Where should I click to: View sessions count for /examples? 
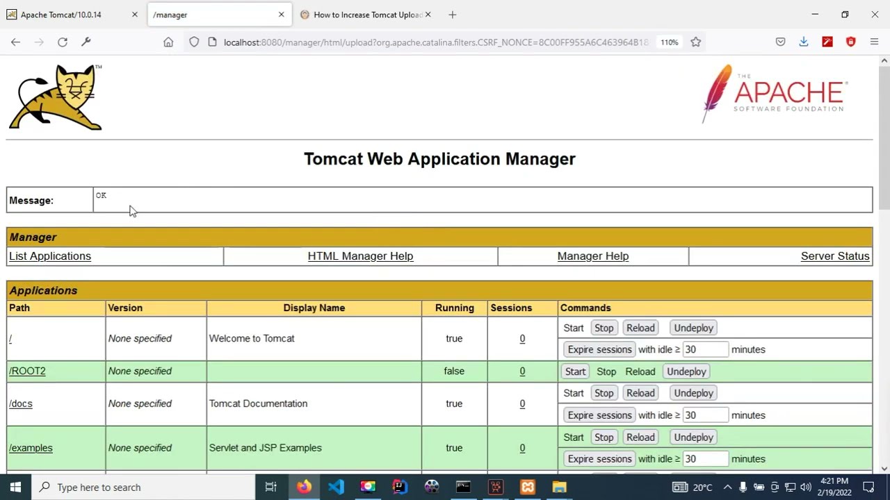[x=522, y=448]
